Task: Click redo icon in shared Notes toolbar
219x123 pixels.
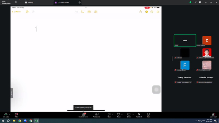Action: [33, 12]
